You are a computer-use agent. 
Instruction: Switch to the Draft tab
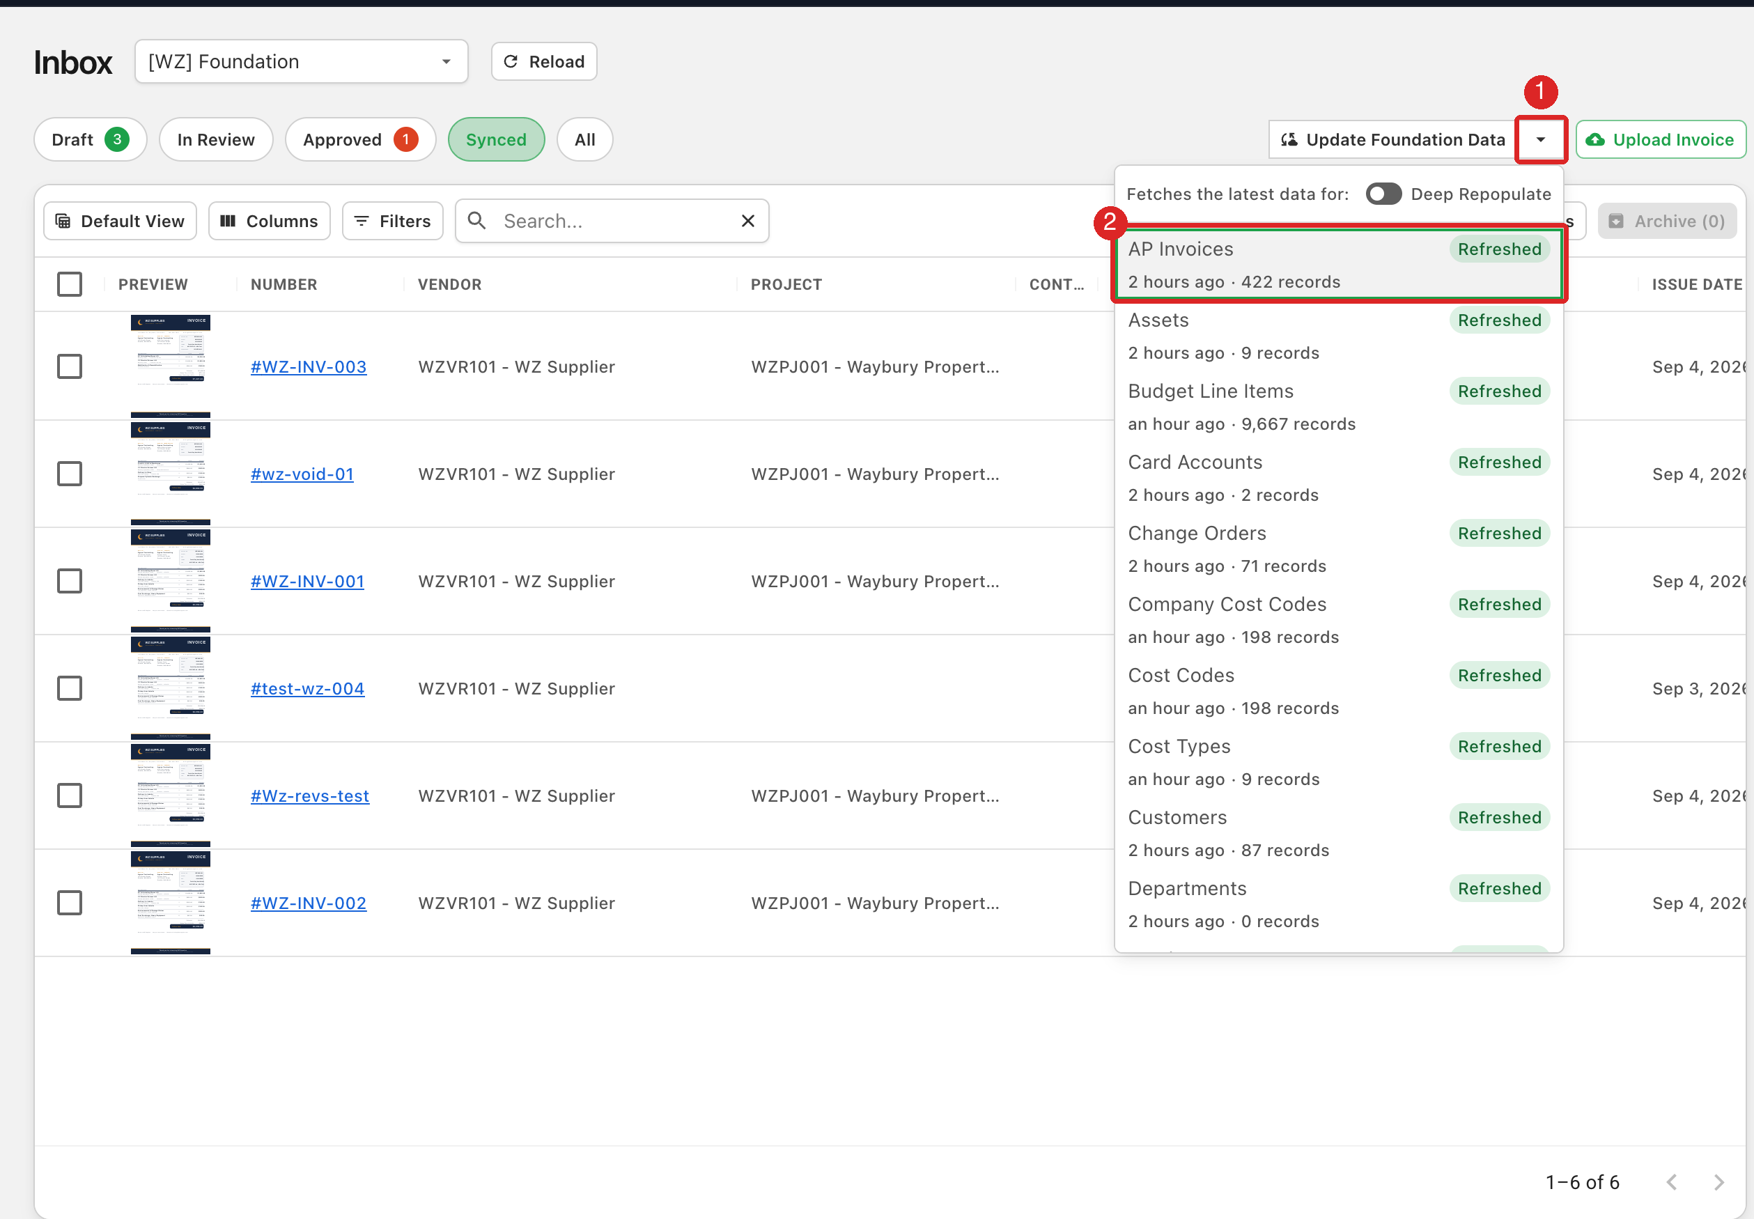tap(90, 140)
